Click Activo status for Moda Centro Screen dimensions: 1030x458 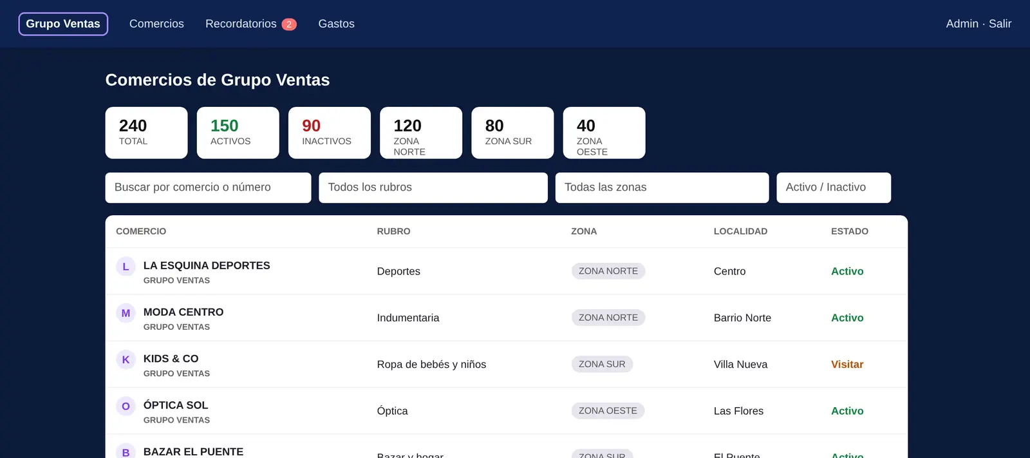pos(847,318)
